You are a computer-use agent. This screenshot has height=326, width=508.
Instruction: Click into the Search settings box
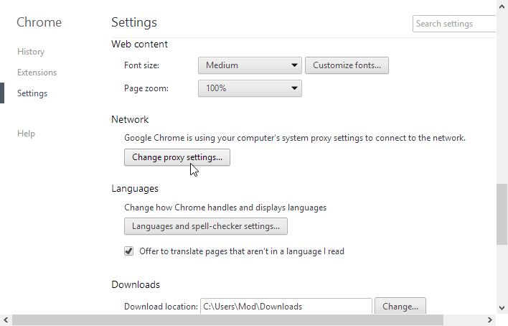455,24
